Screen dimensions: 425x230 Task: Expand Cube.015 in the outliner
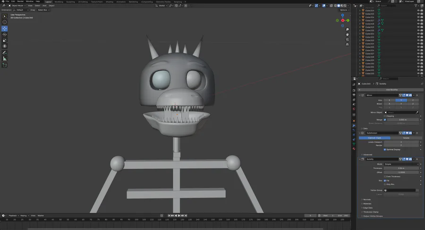360,14
